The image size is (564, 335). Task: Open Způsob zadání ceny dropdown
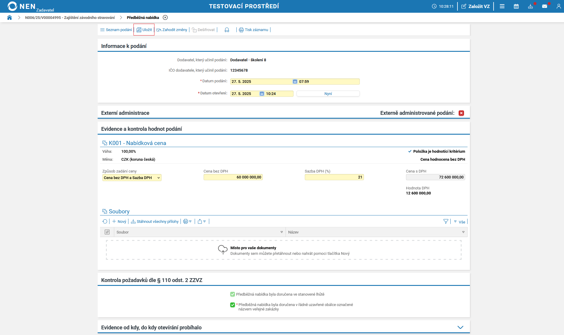point(132,178)
